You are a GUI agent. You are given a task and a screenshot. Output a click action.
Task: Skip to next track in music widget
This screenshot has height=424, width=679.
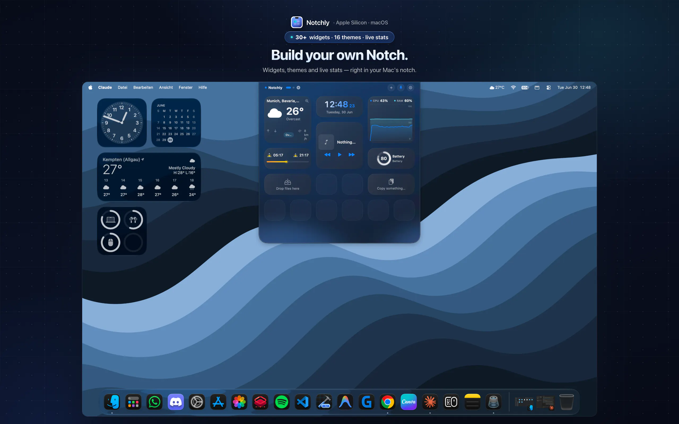coord(351,154)
